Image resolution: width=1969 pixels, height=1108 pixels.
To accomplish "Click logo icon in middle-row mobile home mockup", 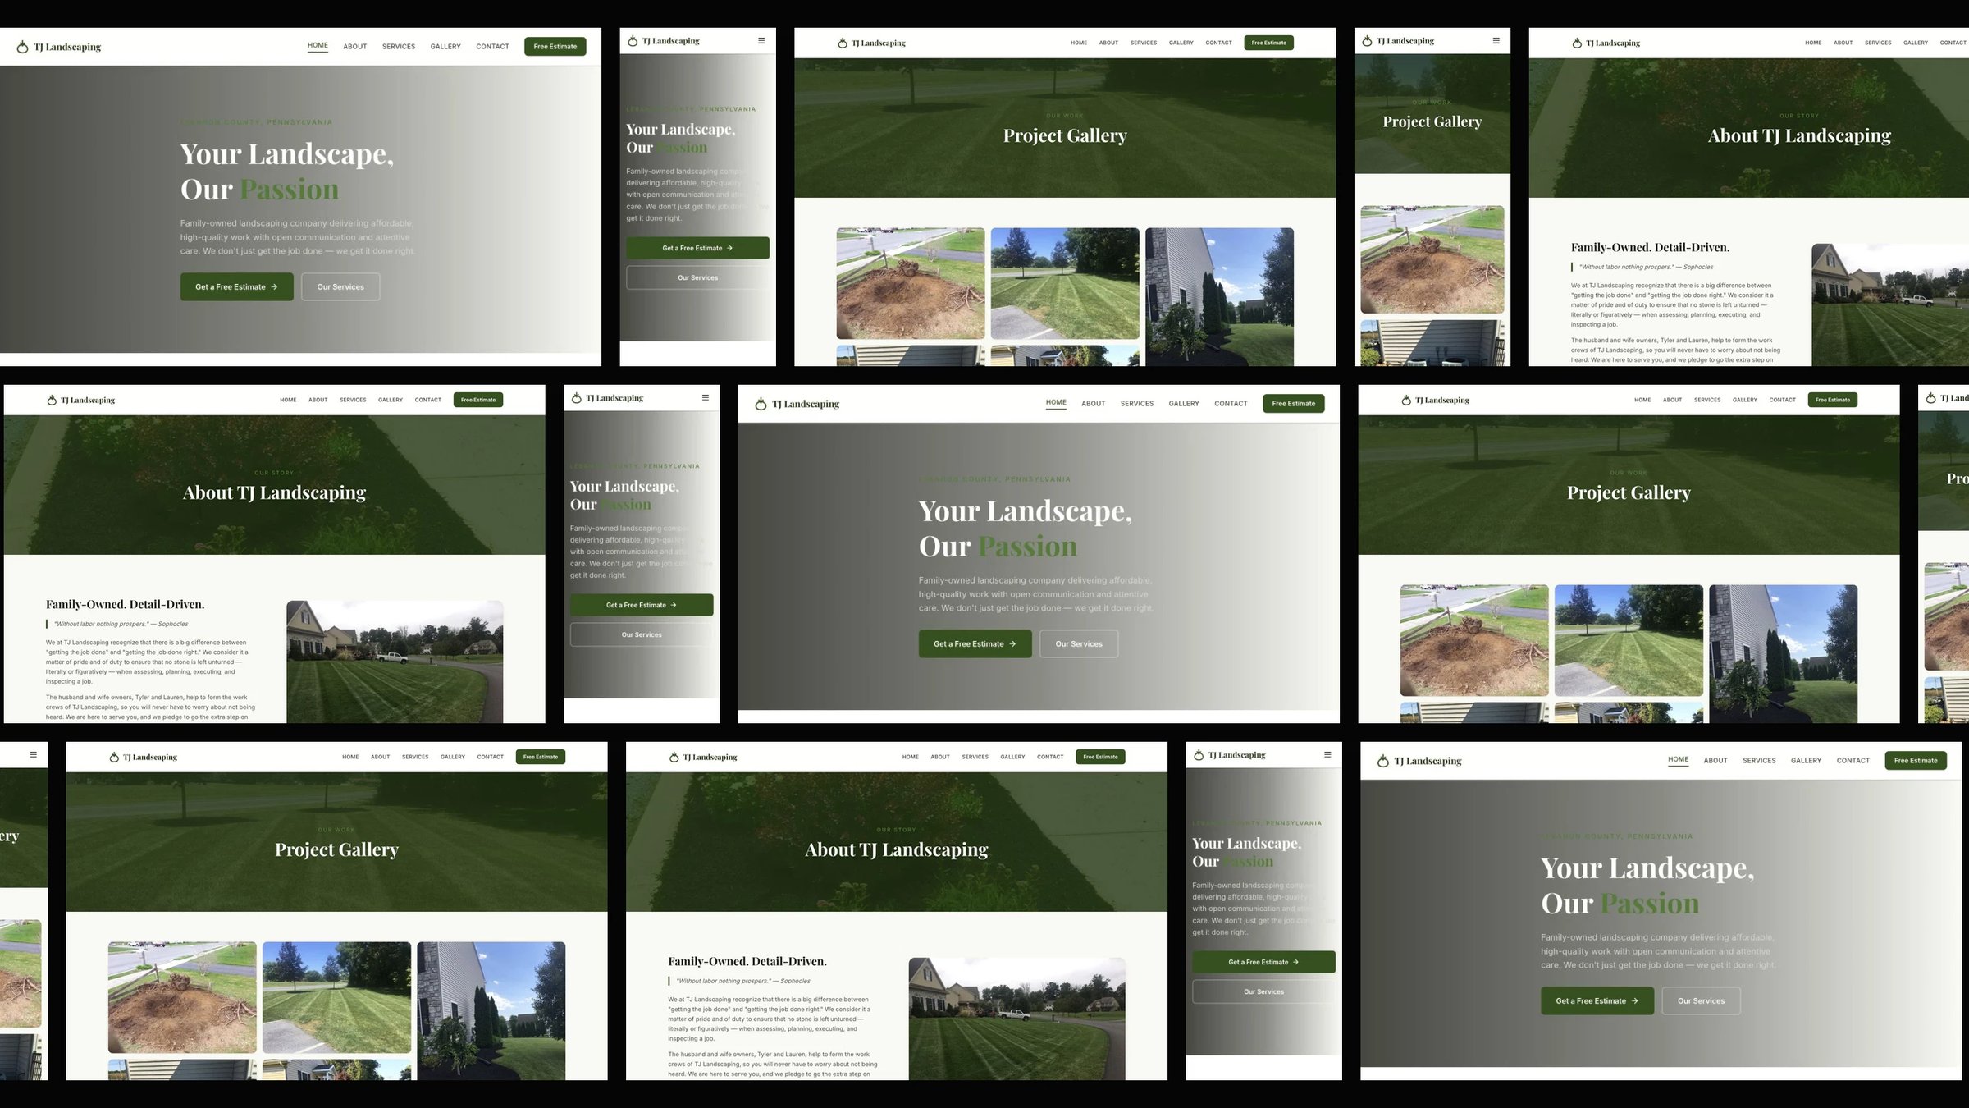I will pos(577,398).
